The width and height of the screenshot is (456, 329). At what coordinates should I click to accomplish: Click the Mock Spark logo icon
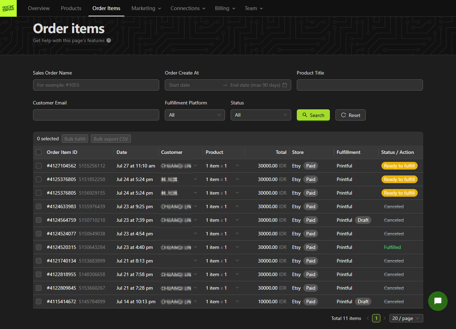click(x=8, y=8)
